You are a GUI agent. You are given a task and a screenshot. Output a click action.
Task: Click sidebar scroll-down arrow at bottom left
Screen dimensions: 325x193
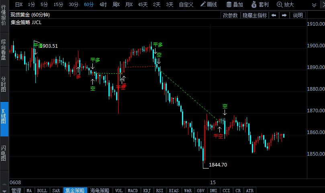pyautogui.click(x=4, y=191)
